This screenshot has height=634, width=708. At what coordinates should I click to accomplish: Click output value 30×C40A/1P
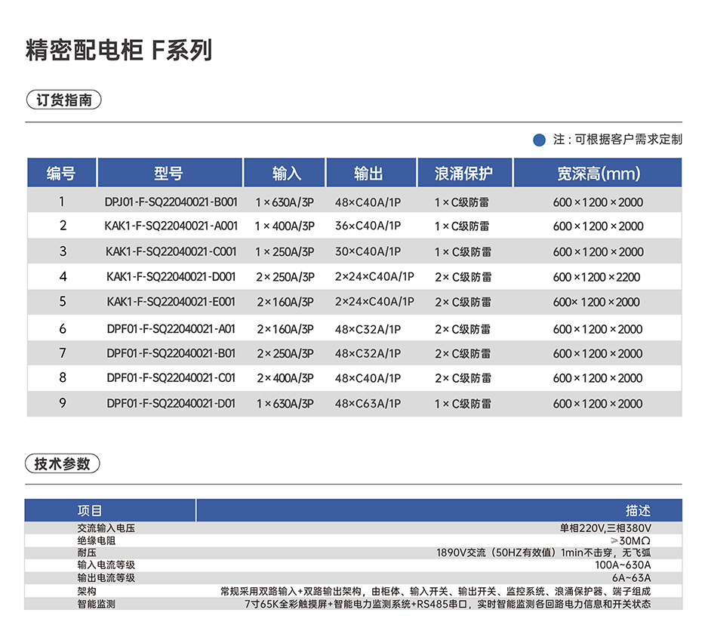pos(368,251)
